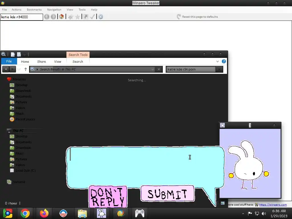Clear the Explorer search box X button
This screenshot has width=292, height=219.
point(219,69)
